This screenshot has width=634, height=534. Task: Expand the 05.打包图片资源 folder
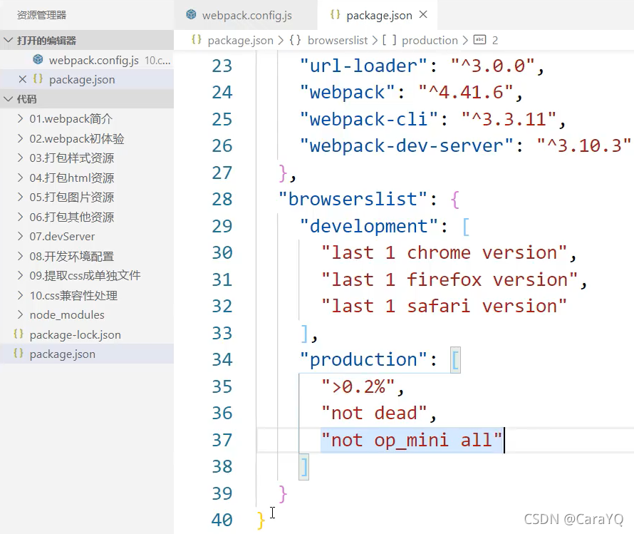(x=87, y=197)
